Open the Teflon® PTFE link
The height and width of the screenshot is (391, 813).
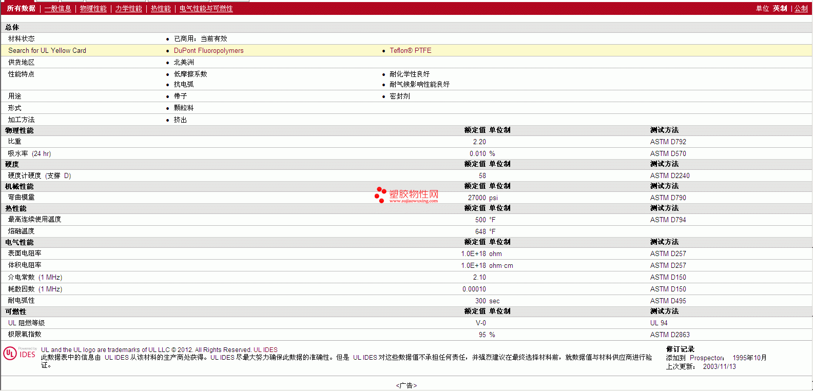click(x=411, y=51)
